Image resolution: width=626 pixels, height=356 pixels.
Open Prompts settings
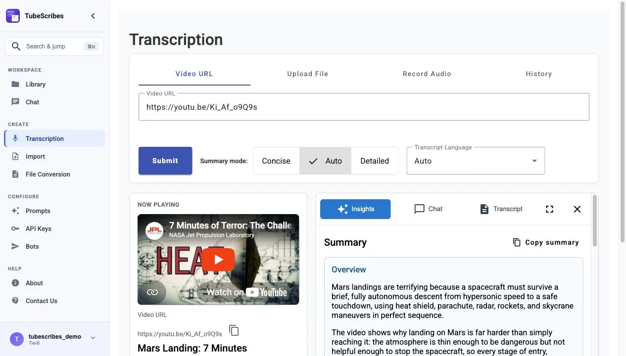54,211
